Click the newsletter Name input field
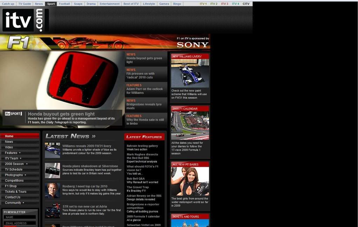 click(20, 217)
